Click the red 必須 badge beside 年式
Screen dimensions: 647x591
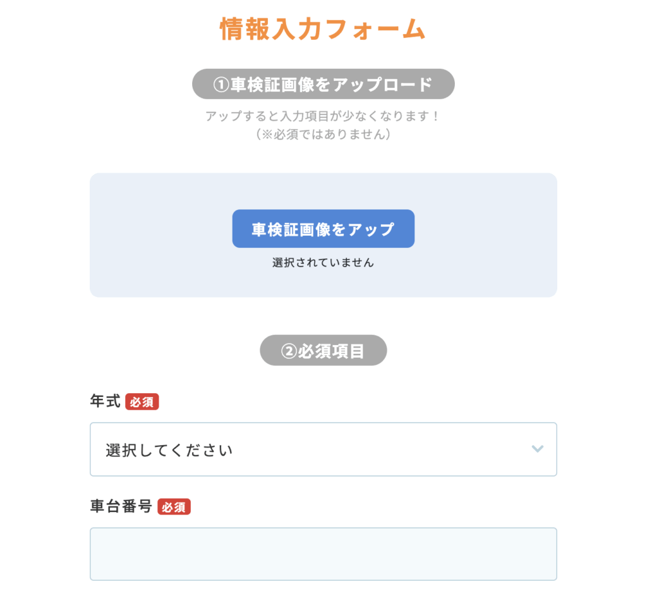click(x=142, y=402)
